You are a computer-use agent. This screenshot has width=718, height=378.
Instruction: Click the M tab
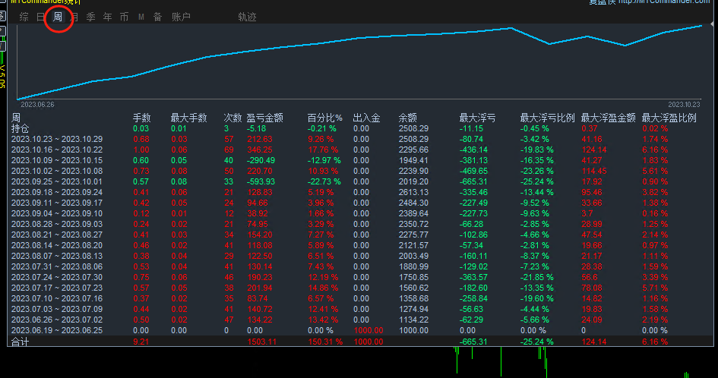tap(141, 17)
